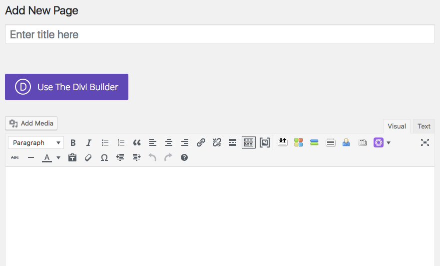The height and width of the screenshot is (266, 440).
Task: Redo the last undone edit
Action: [168, 157]
